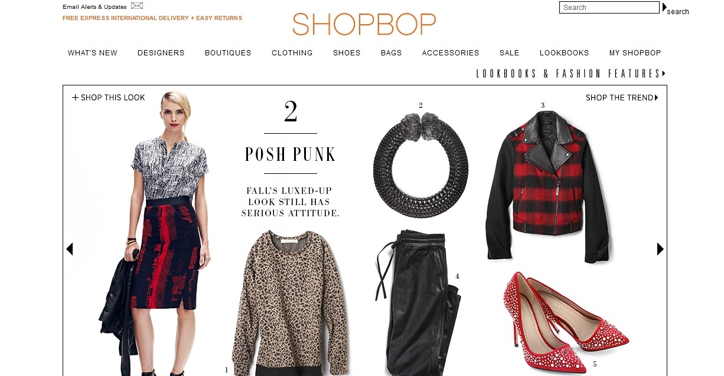
Task: Go to previous look with left arrow
Action: pyautogui.click(x=70, y=249)
